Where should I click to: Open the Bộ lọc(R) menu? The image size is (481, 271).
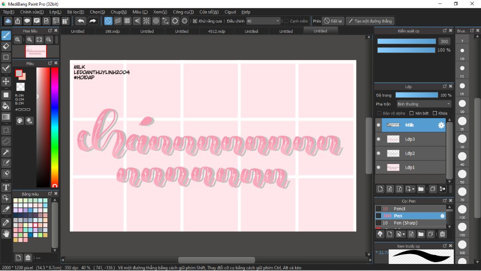[76, 12]
